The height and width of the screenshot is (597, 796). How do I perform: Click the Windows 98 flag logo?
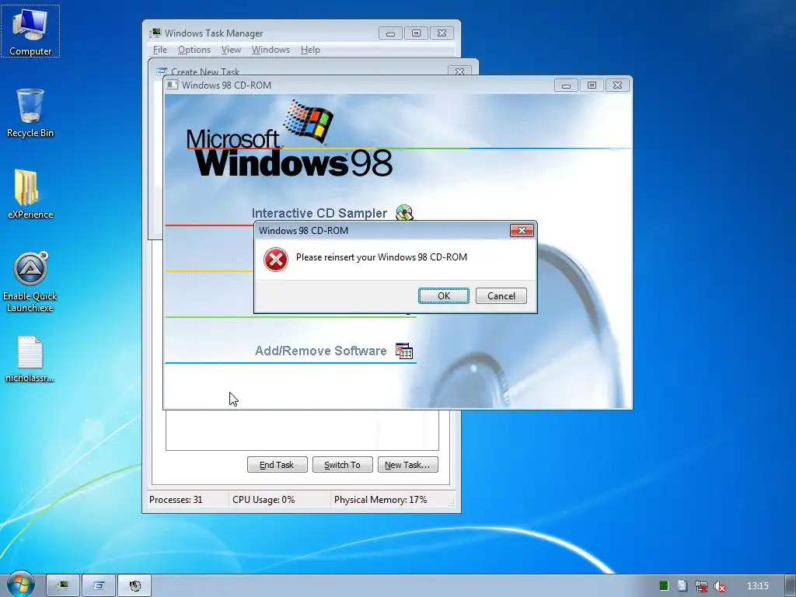point(308,120)
